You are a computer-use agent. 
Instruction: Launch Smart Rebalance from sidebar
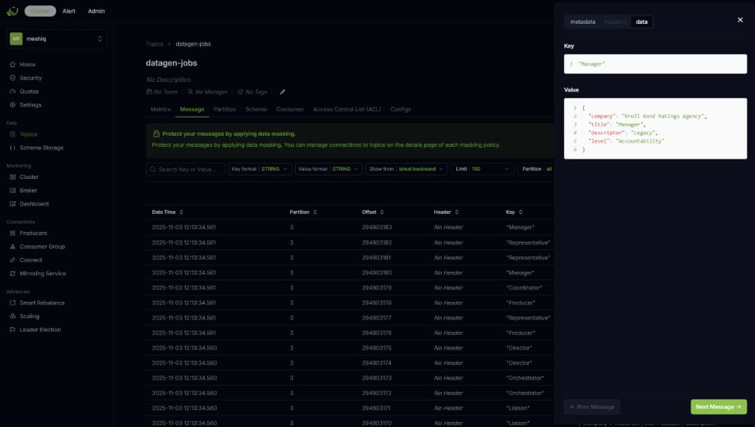click(x=41, y=303)
